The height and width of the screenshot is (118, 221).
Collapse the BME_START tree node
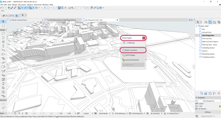point(197,26)
